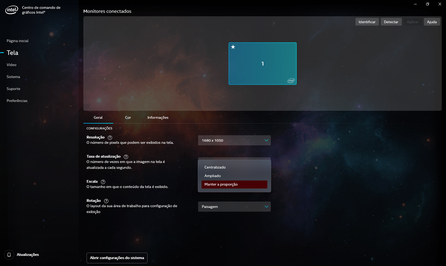Show help icon next to Escala
The height and width of the screenshot is (266, 446).
[103, 182]
